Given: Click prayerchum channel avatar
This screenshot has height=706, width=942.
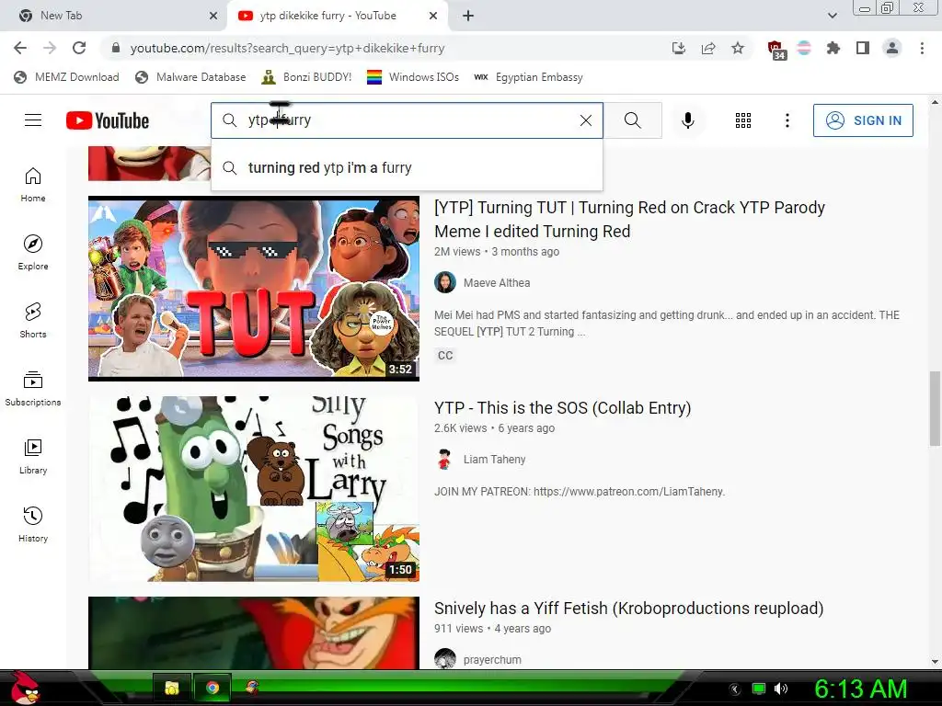Looking at the screenshot, I should (x=445, y=659).
